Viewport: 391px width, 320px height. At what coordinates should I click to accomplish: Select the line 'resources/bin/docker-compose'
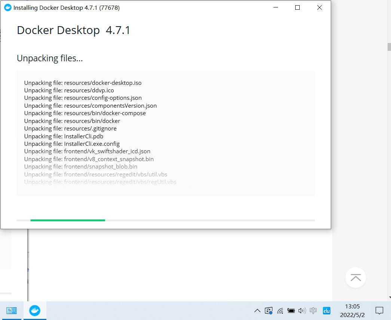pos(85,113)
